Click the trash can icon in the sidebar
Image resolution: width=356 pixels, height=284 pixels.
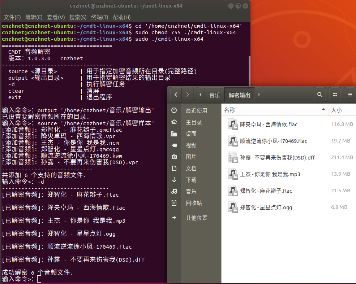point(174,203)
